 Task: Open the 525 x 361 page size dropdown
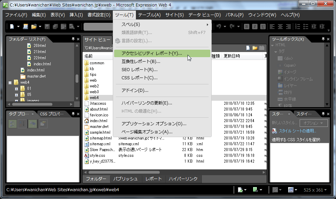click(315, 190)
